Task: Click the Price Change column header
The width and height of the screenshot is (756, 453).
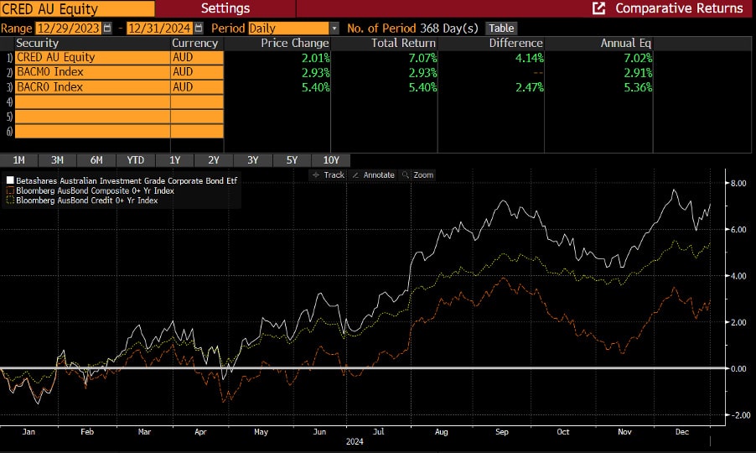Action: [294, 43]
